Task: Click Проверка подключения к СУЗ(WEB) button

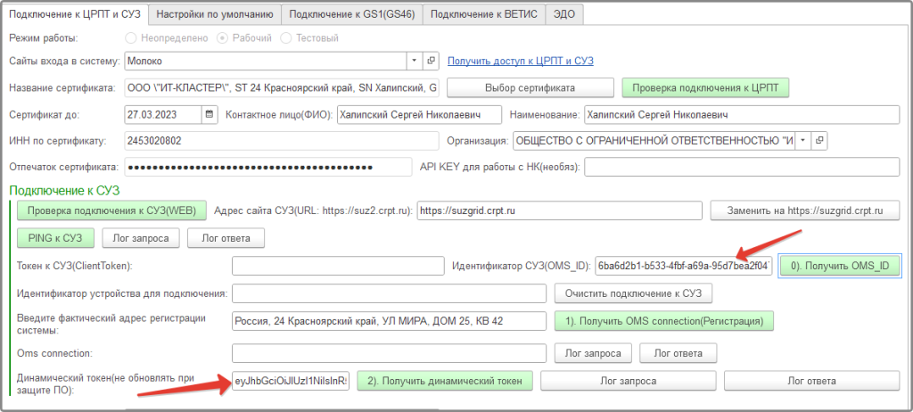Action: [112, 210]
